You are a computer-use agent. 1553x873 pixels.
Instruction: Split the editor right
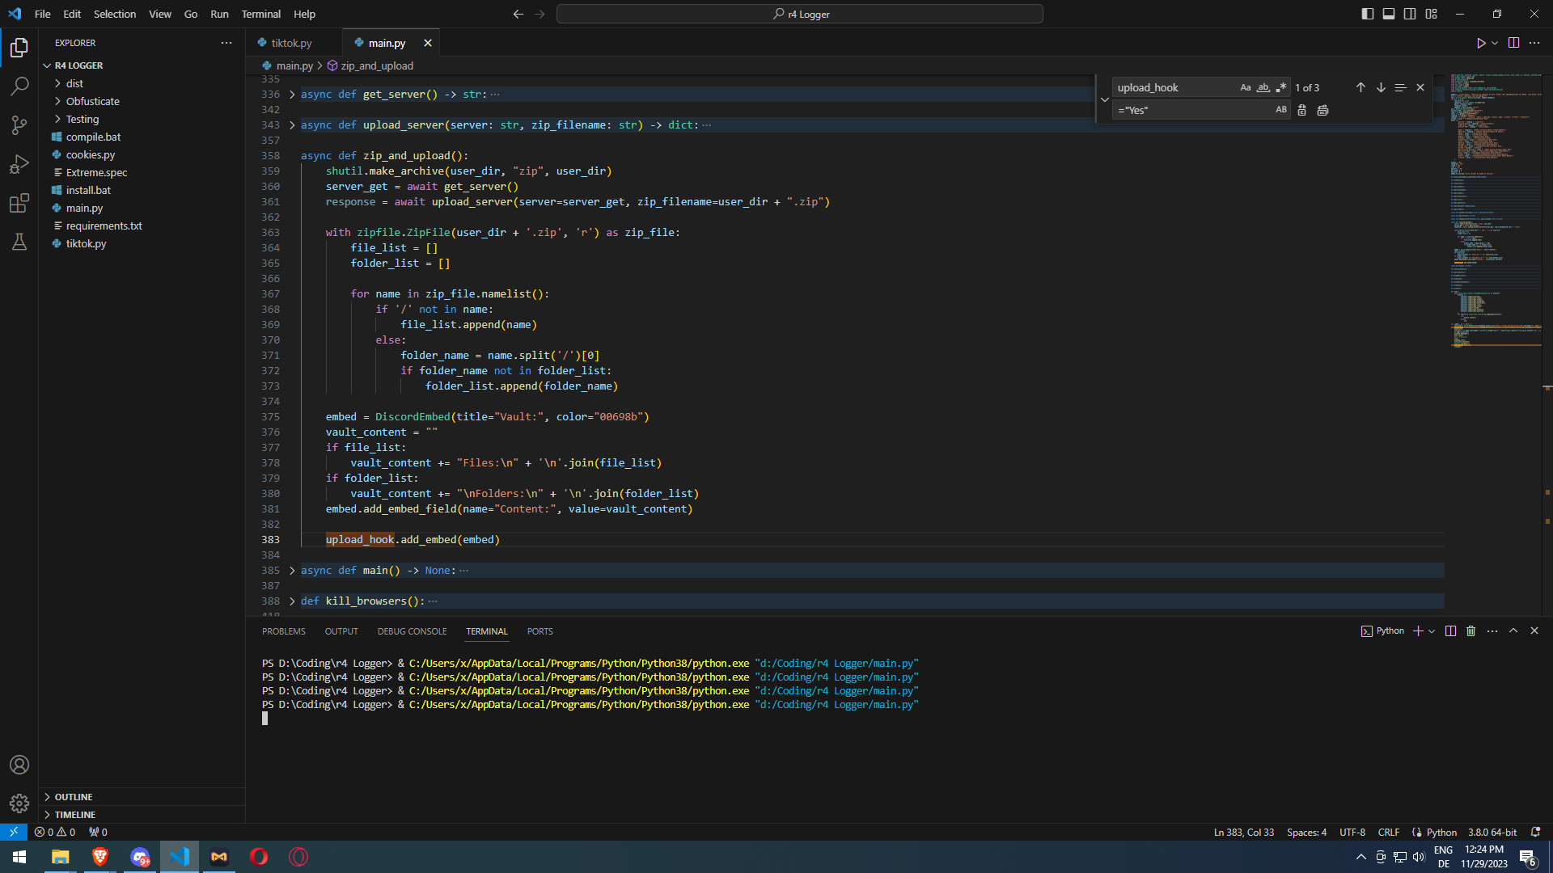[1513, 43]
